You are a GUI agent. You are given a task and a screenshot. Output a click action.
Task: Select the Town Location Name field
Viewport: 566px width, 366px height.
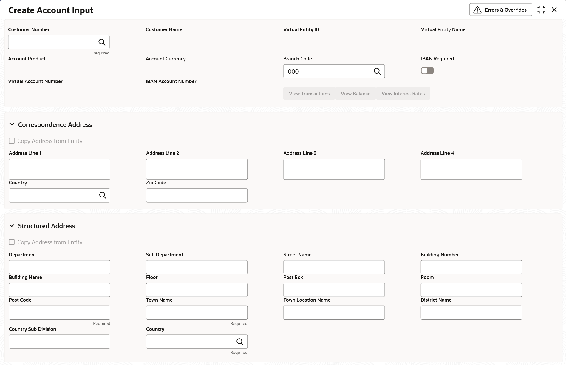[334, 312]
